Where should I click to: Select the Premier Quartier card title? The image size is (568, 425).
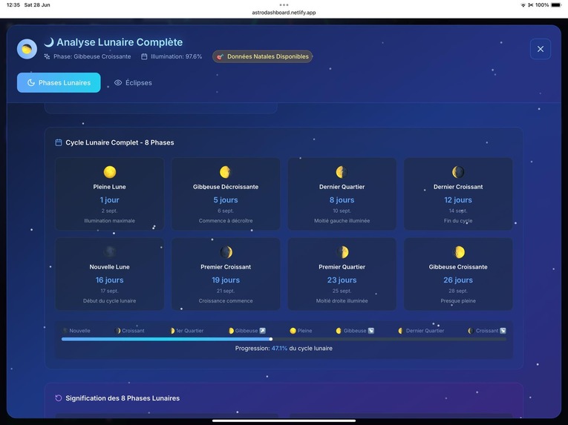(342, 267)
